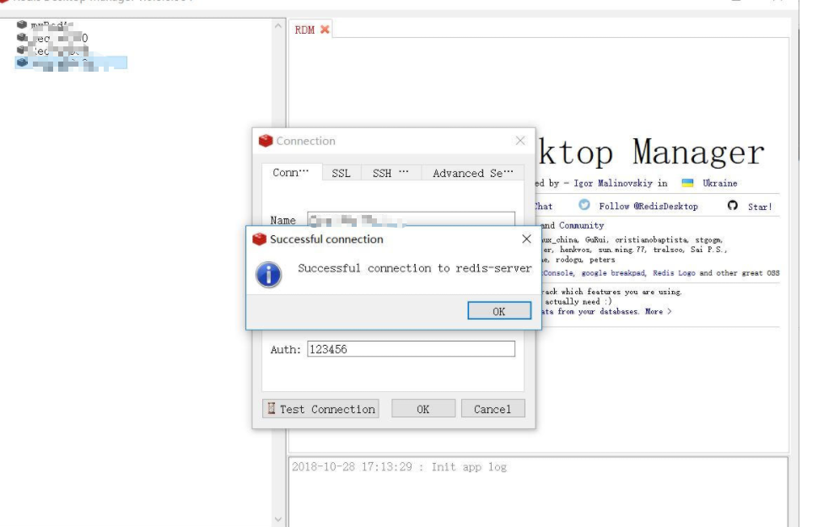Screen dimensions: 818x527
Task: Open the Redis Logo link
Action: [674, 273]
